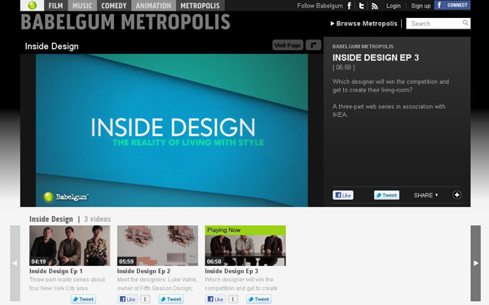Open the Inside Design Ep 1 thumbnail
The width and height of the screenshot is (489, 305).
point(69,245)
